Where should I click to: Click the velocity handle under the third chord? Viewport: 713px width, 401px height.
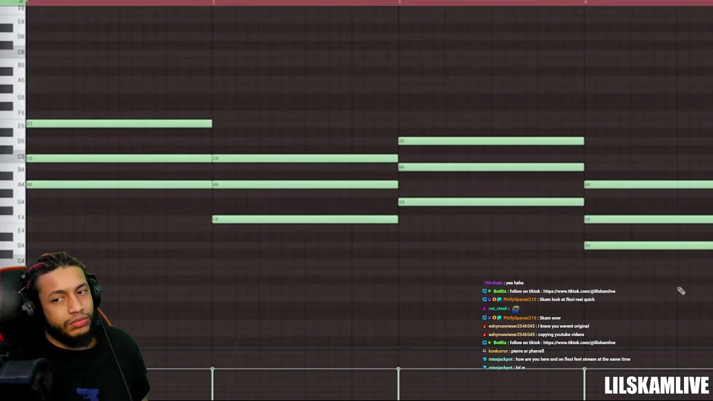[398, 370]
